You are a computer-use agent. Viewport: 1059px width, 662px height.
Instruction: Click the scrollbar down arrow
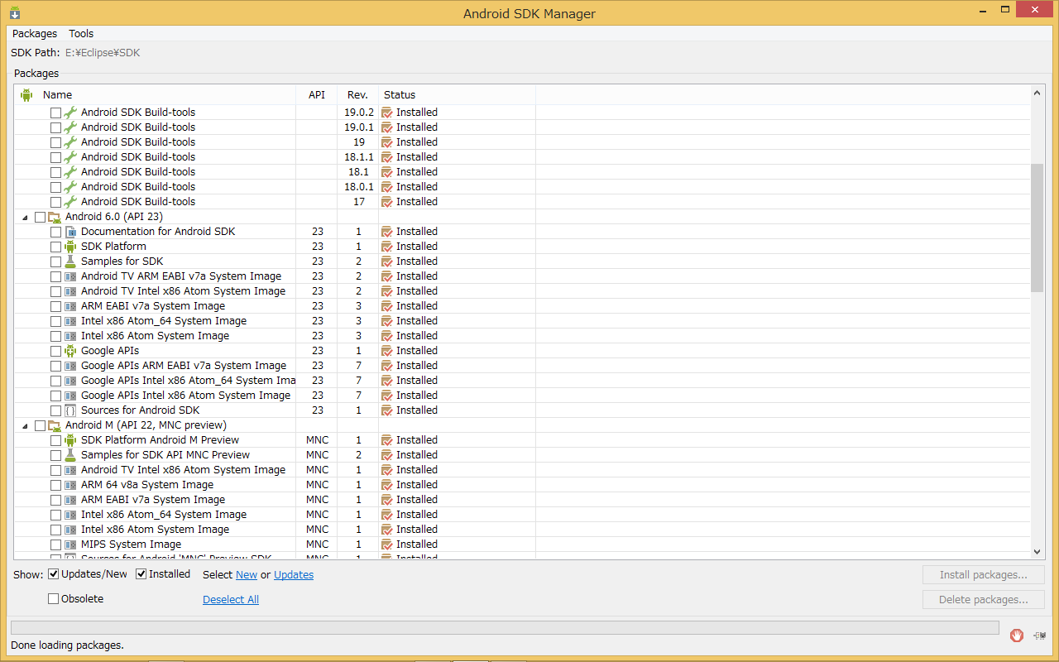click(x=1037, y=552)
